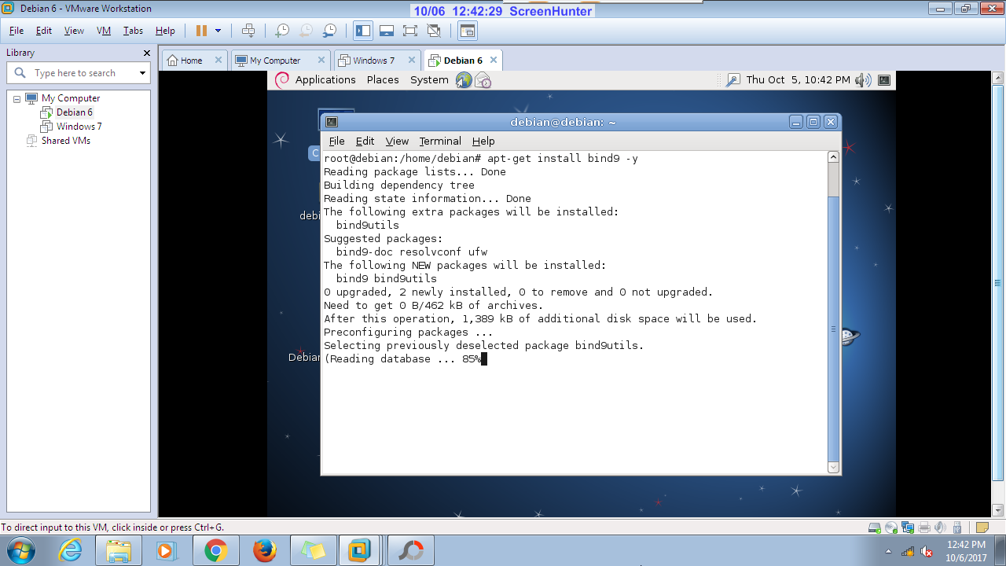Viewport: 1006px width, 566px height.
Task: Switch to Unity mode
Action: tap(434, 31)
